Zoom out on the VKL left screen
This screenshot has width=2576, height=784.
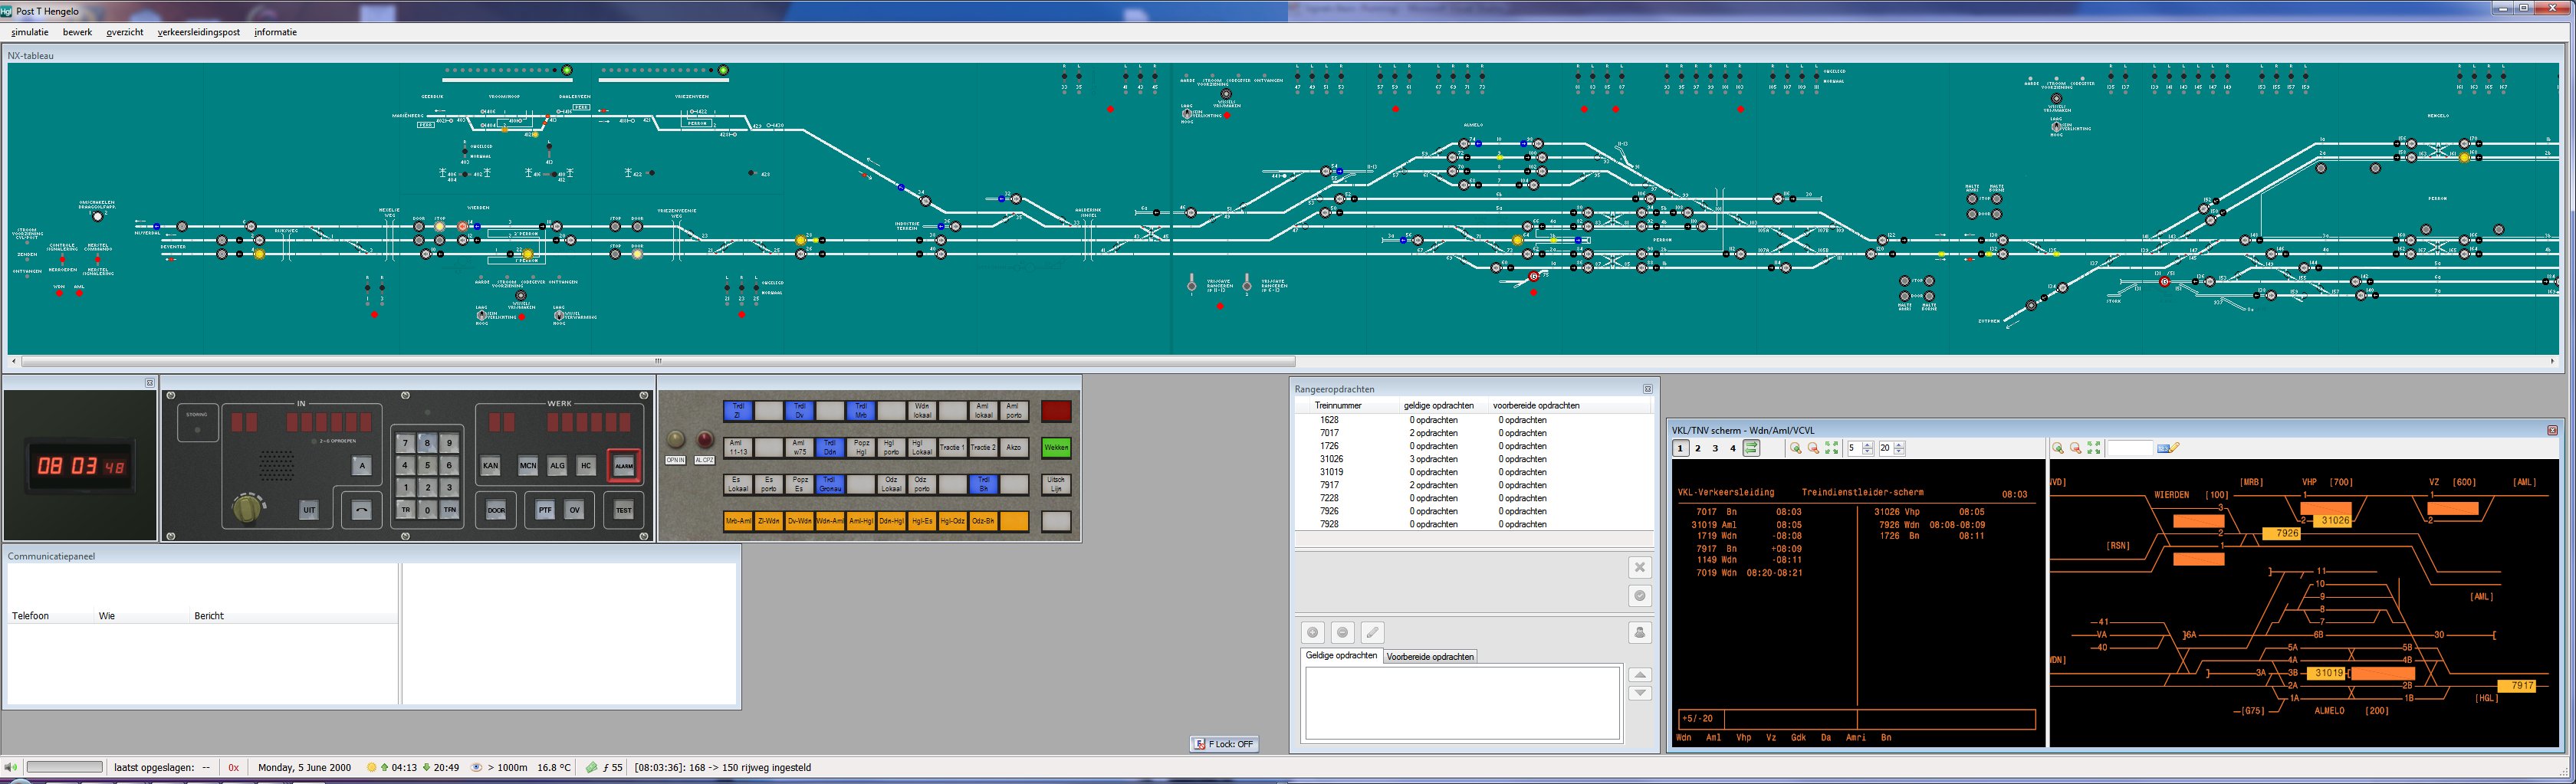click(1814, 448)
